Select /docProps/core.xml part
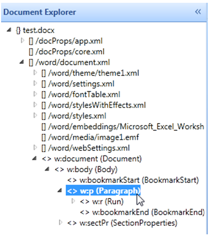Screen dimensions: 209x236 (66, 51)
